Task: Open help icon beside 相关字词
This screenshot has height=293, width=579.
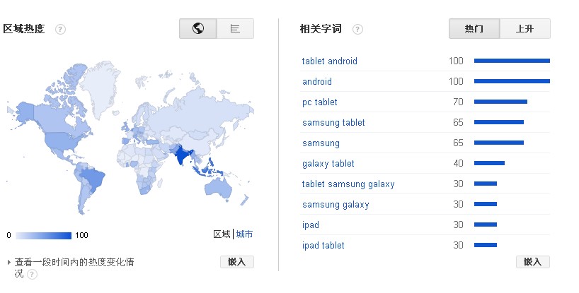Action: pos(357,29)
